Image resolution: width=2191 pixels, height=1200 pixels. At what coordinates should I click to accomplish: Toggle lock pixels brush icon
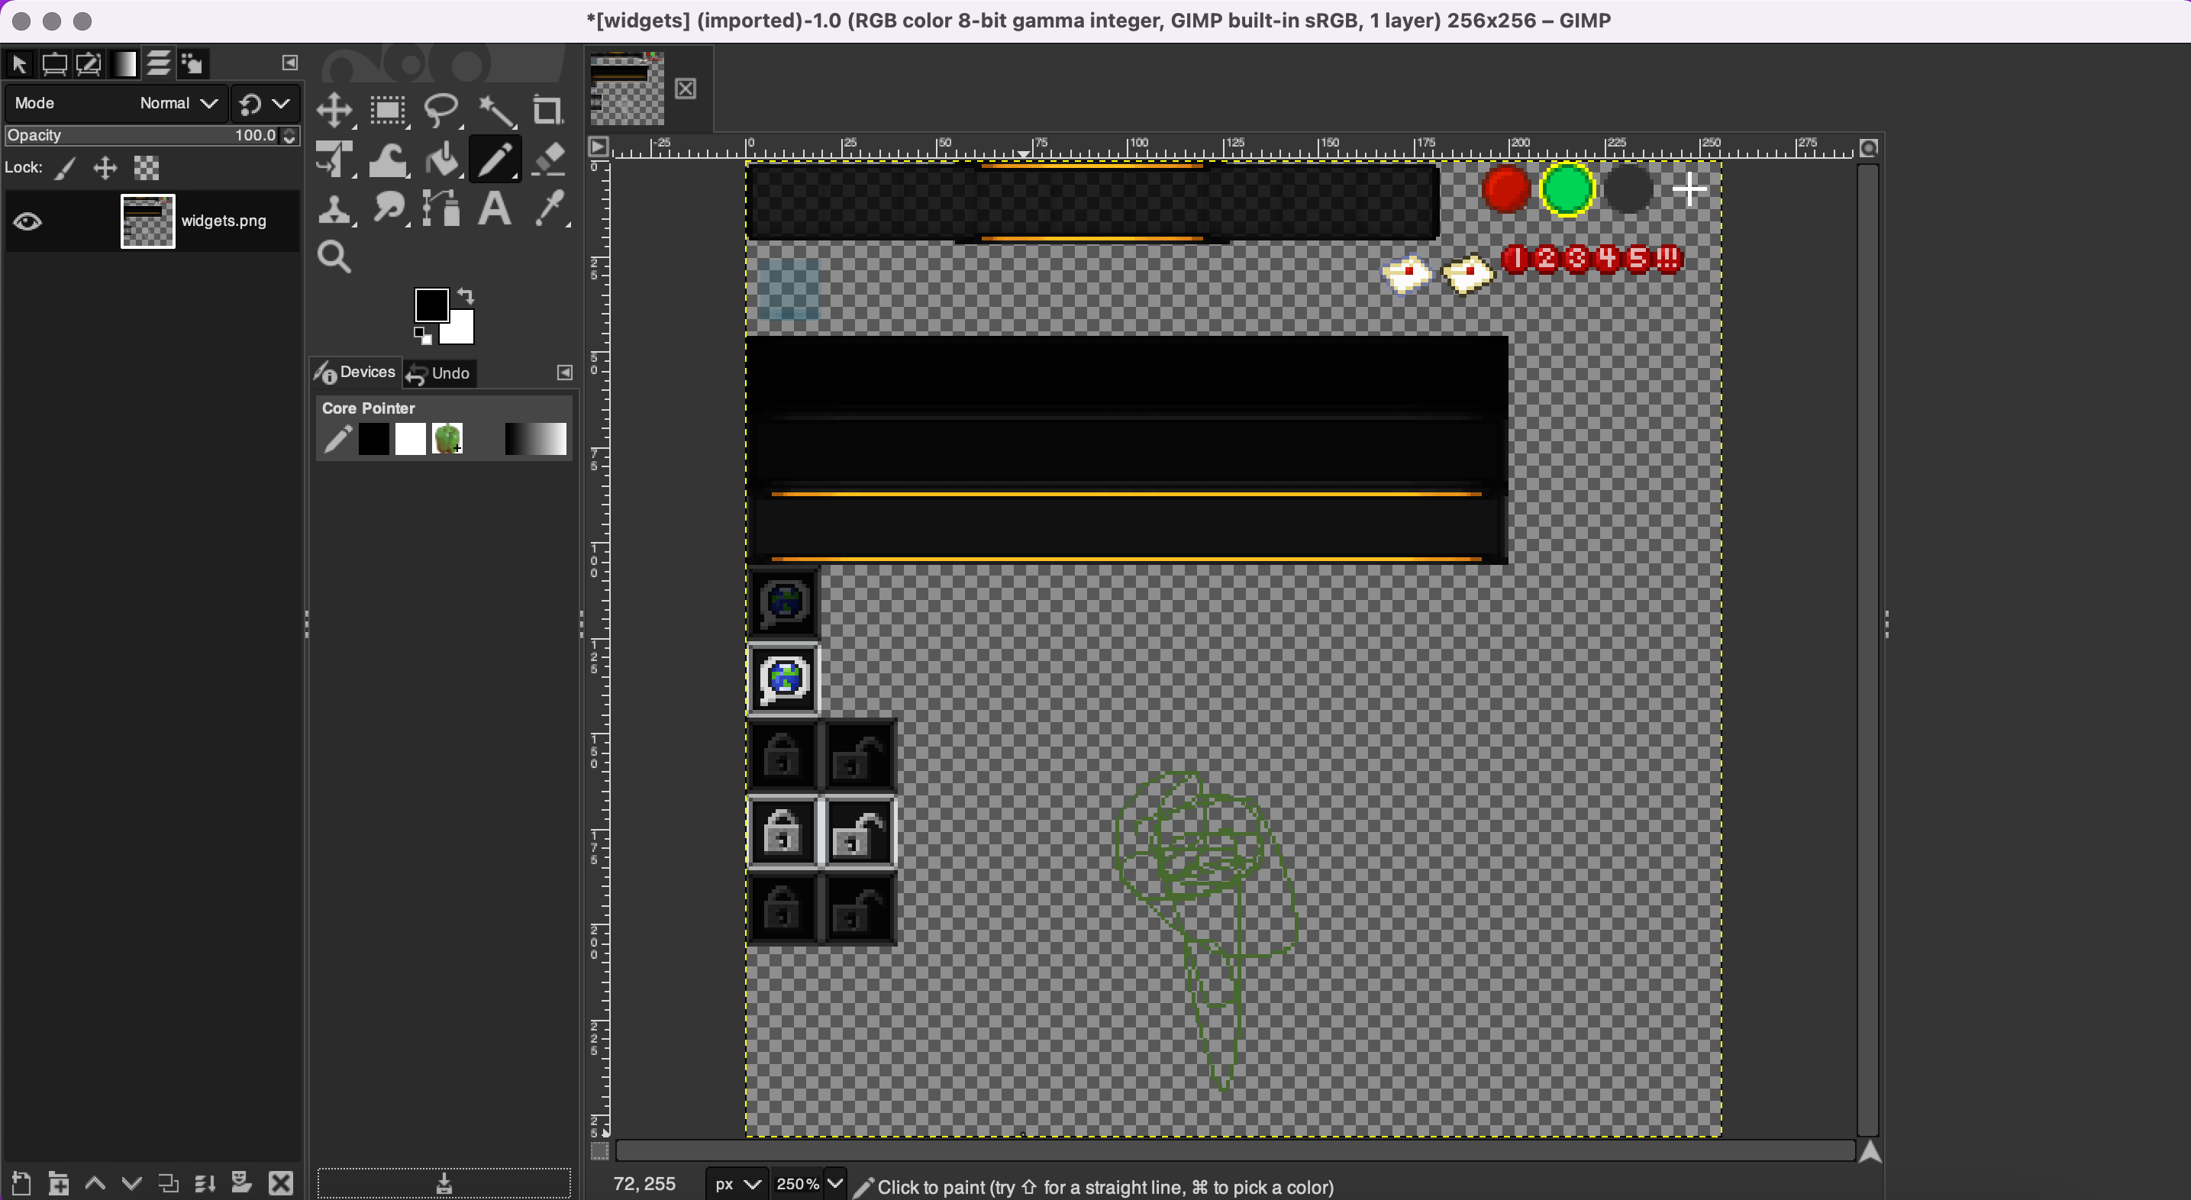coord(66,169)
